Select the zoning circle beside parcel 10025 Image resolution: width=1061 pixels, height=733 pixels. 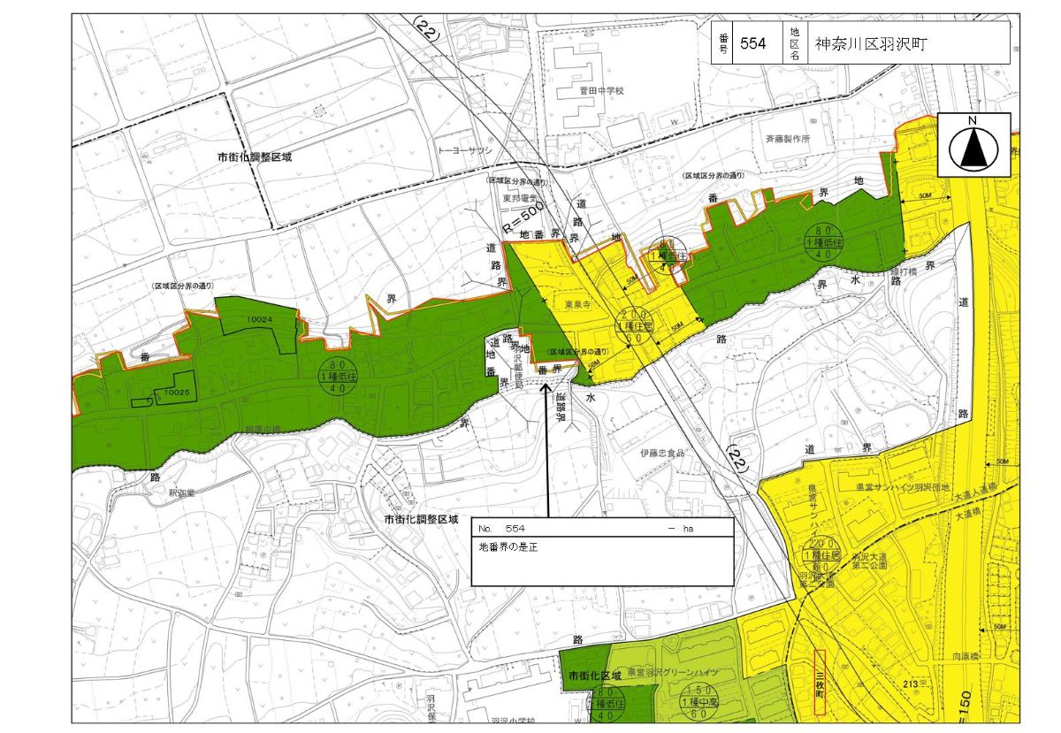(340, 375)
